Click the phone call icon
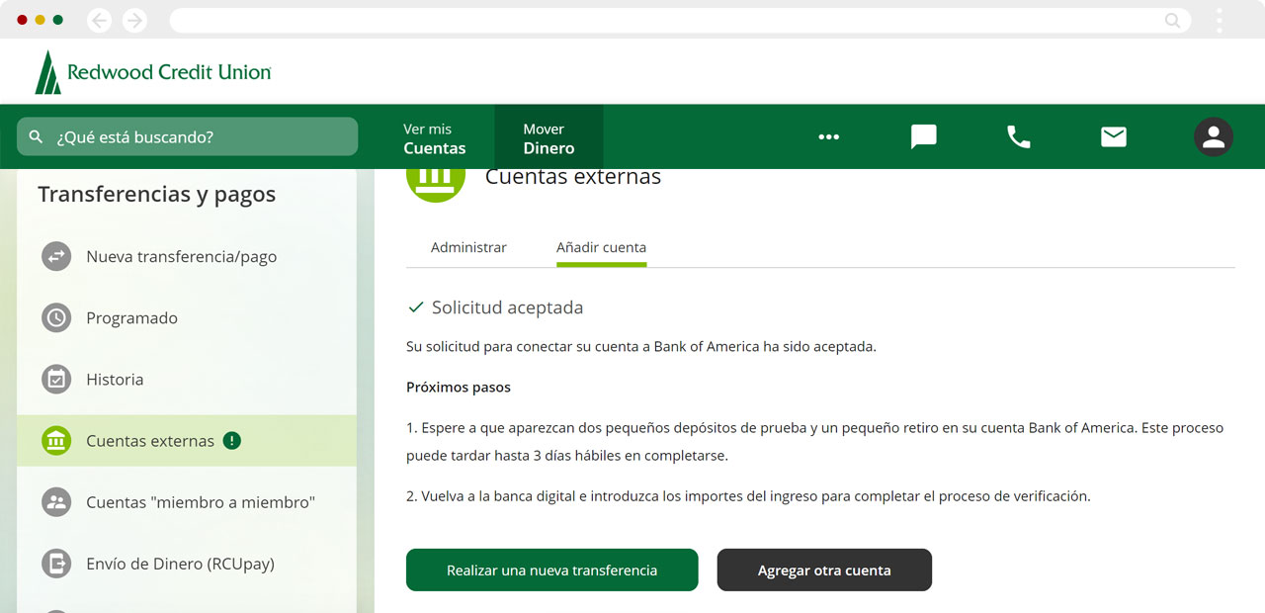This screenshot has width=1265, height=613. (1018, 137)
